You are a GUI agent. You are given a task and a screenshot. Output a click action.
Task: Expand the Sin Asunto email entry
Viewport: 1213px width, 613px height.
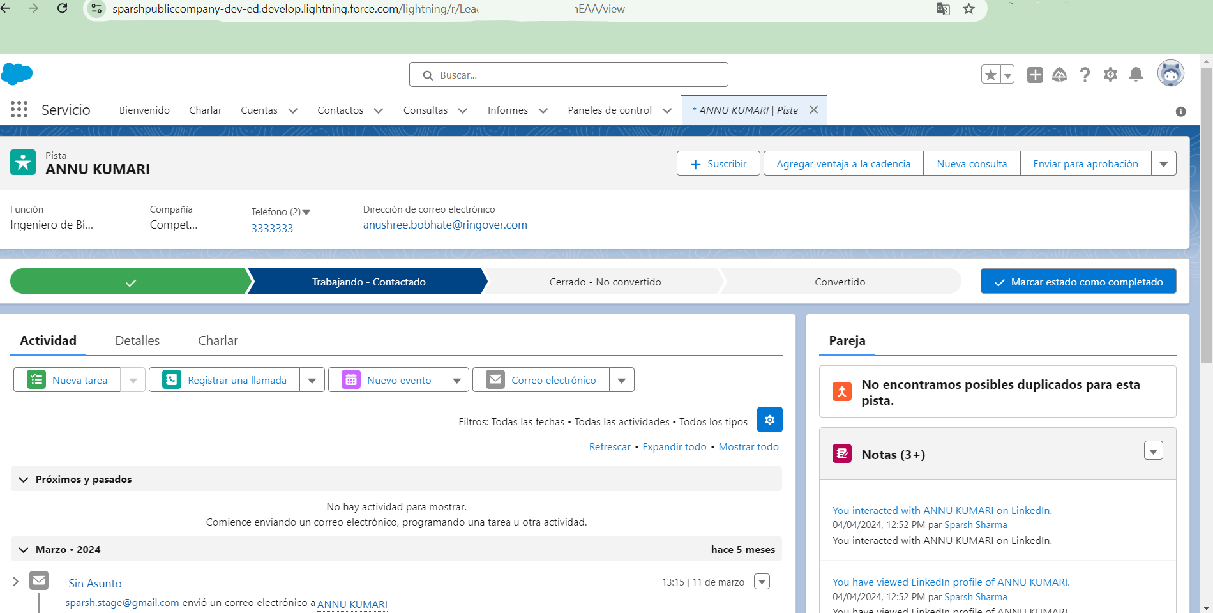click(x=15, y=581)
